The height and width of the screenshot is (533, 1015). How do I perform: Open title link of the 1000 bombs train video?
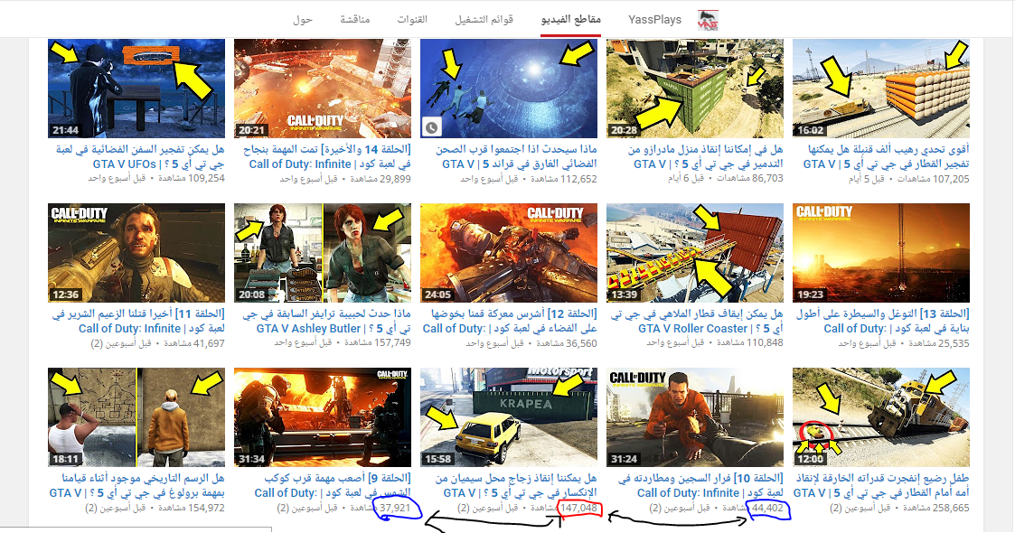click(x=886, y=156)
